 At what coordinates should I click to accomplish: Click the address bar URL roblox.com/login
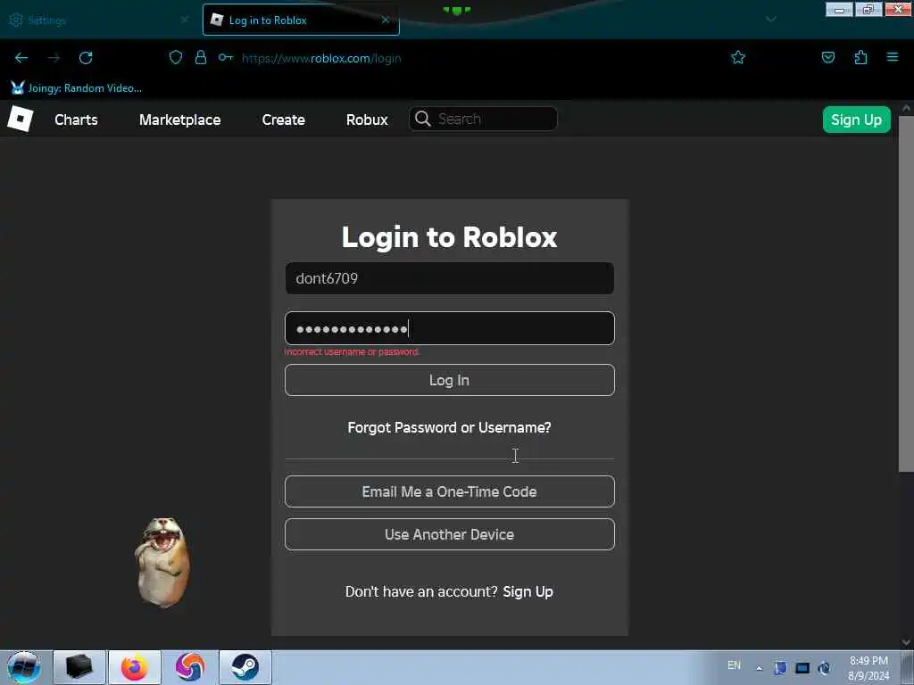coord(321,58)
